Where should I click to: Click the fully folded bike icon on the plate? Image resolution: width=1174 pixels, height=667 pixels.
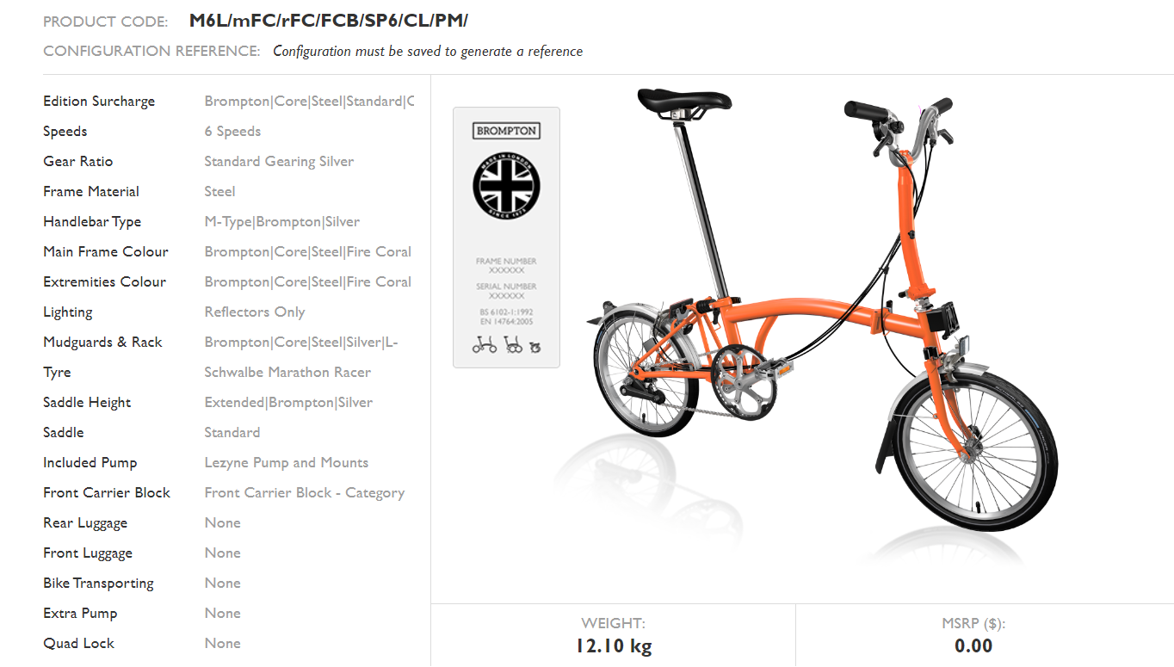click(x=534, y=347)
